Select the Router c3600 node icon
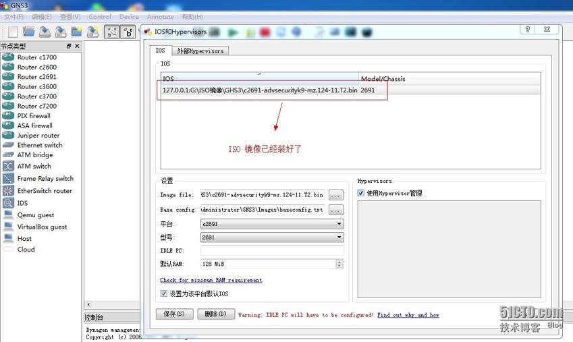The height and width of the screenshot is (342, 573). [x=8, y=86]
